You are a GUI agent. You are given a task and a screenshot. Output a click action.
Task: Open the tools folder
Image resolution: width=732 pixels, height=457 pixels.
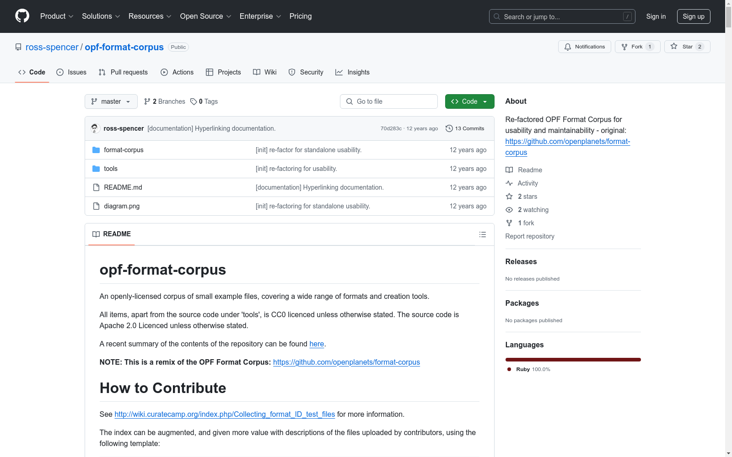click(111, 169)
